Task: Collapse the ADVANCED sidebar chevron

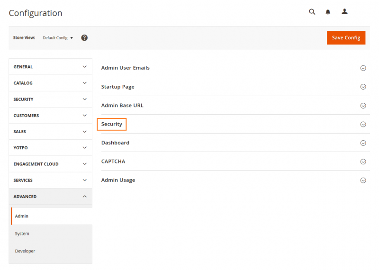Action: click(x=85, y=196)
